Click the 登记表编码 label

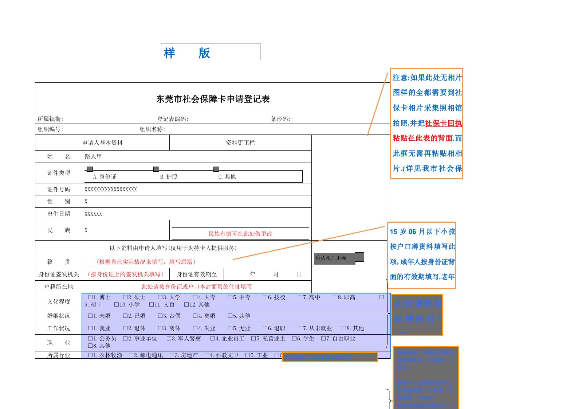coord(173,119)
